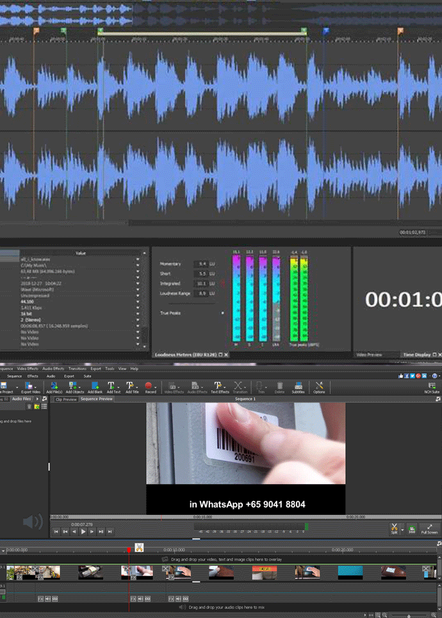The height and width of the screenshot is (618, 442).
Task: Click the go to end transport button
Action: [110, 531]
